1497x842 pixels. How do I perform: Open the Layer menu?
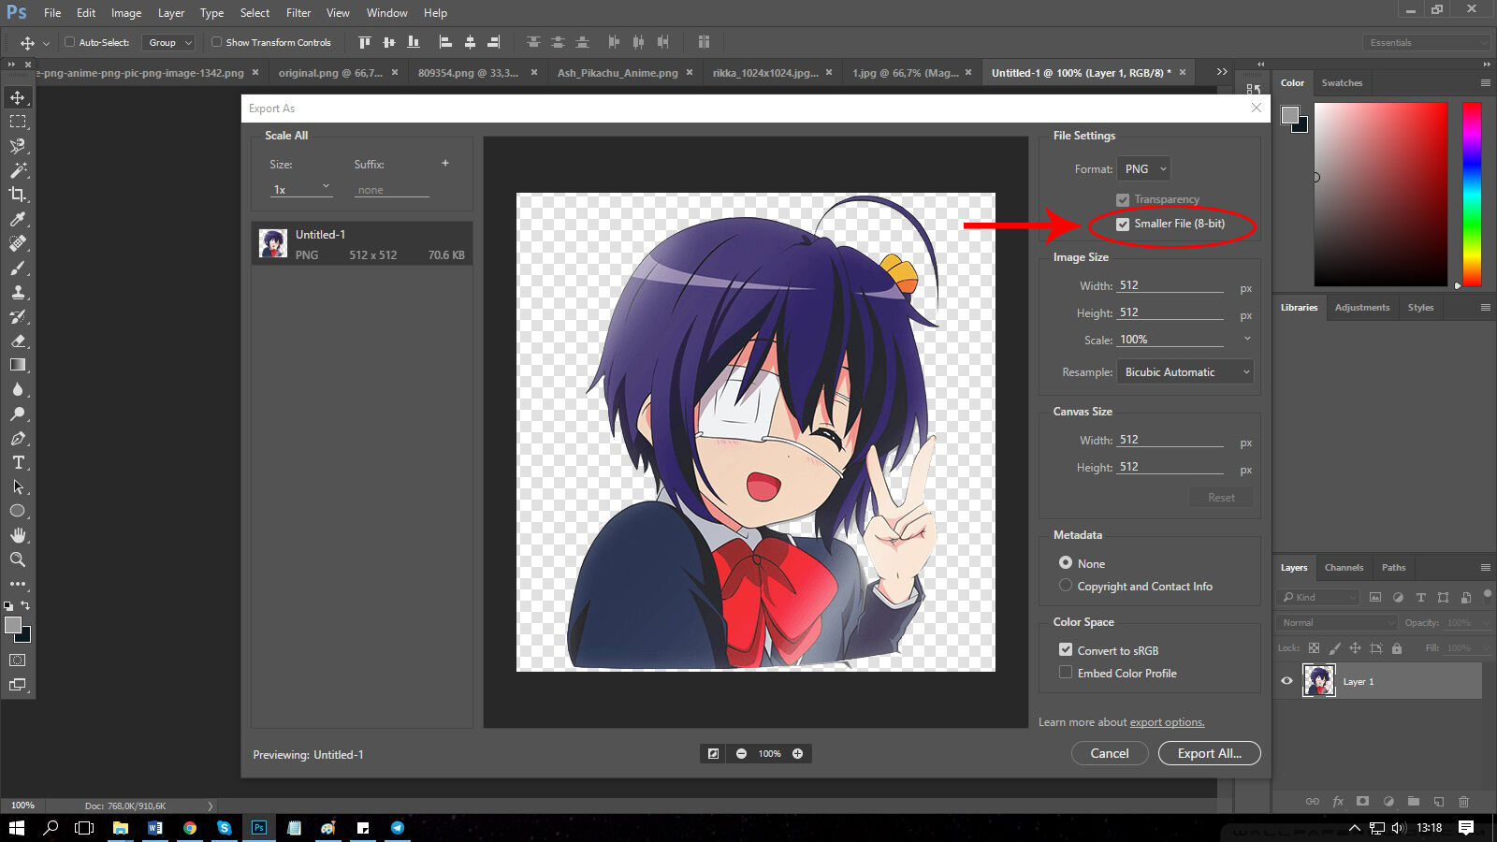(171, 13)
